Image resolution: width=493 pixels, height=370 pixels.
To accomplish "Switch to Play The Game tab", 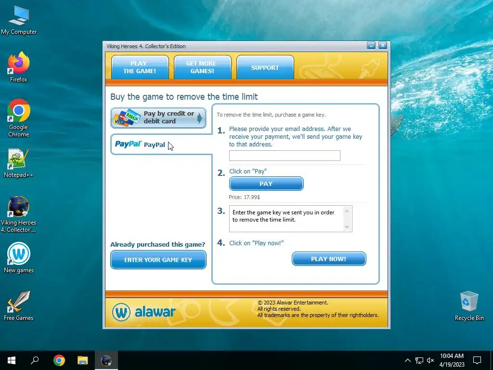I will [140, 67].
